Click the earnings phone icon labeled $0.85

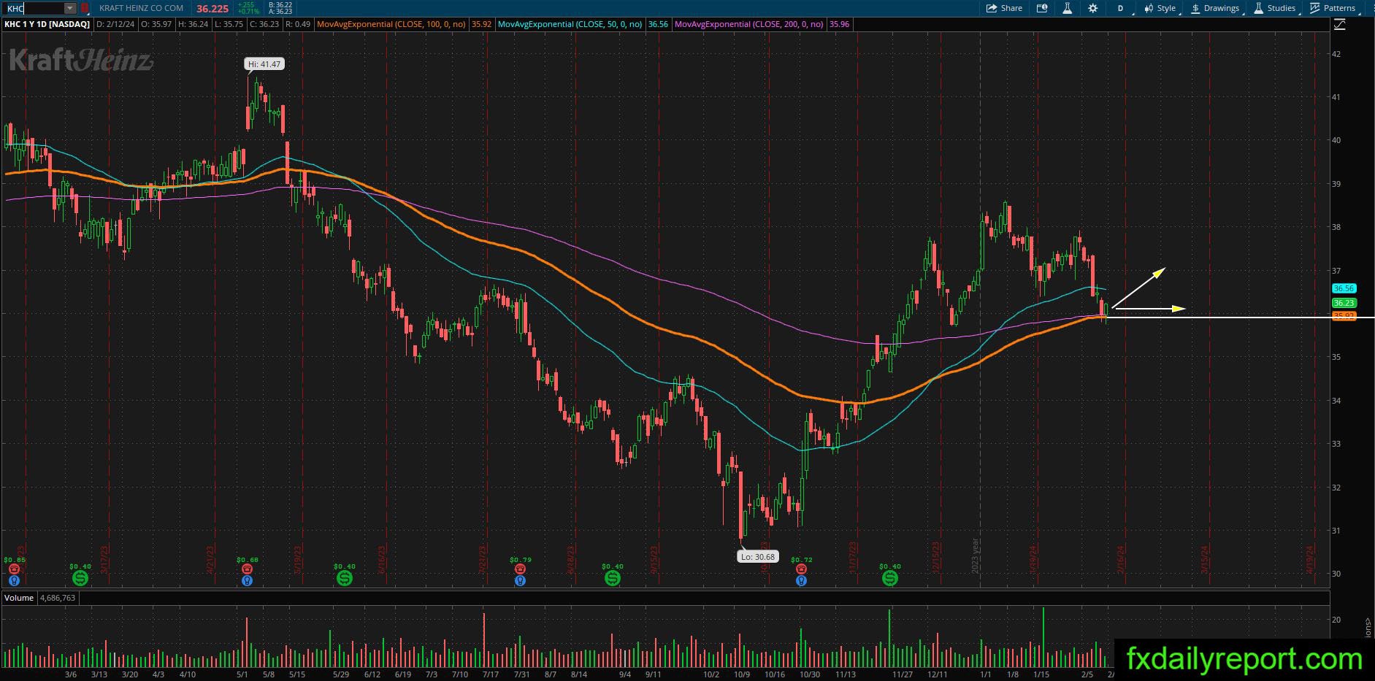point(14,569)
